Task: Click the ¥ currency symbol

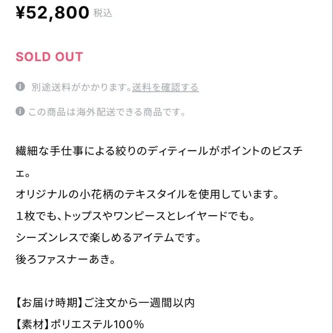Action: (x=20, y=13)
